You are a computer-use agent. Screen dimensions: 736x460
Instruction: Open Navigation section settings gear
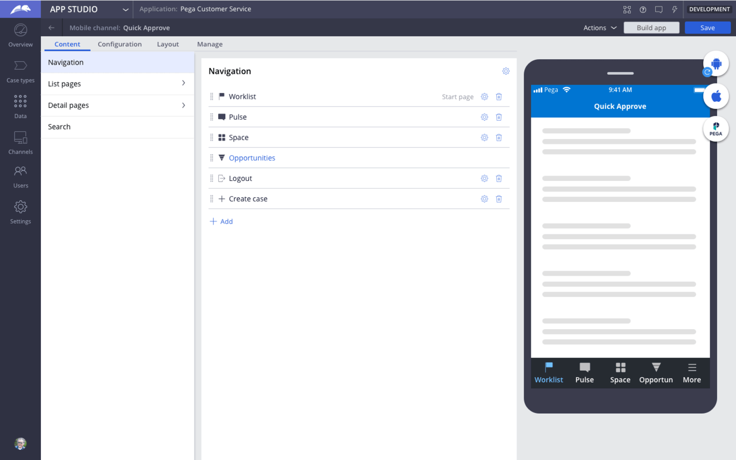505,71
